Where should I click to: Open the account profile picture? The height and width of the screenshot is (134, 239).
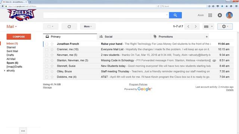pyautogui.click(x=229, y=15)
